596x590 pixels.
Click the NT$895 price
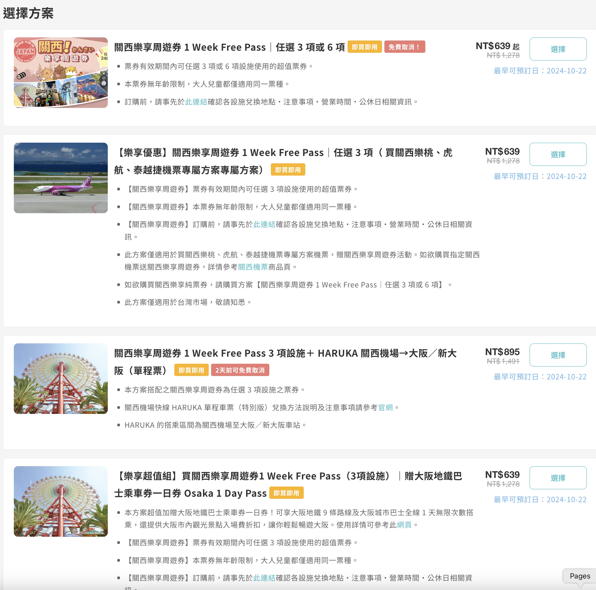pos(502,352)
